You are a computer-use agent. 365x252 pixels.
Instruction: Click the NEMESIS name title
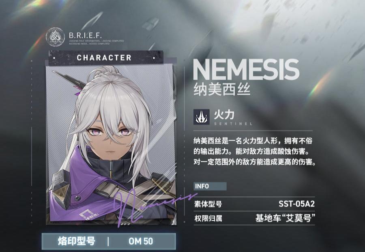(x=246, y=70)
